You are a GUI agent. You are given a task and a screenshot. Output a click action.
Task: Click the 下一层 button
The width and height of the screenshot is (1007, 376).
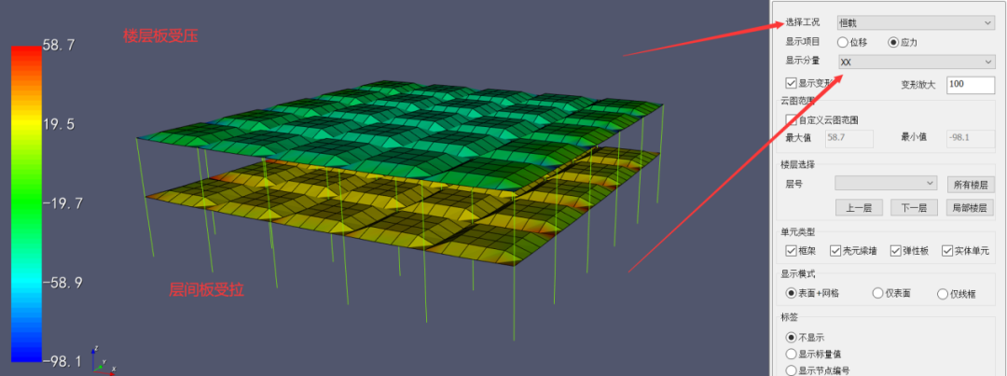(915, 208)
